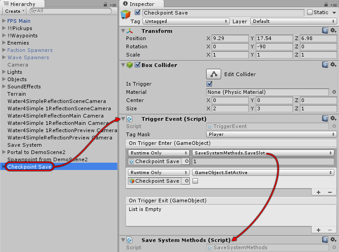The image size is (339, 252).
Task: Open the Layer dropdown showing Default
Action: point(293,21)
